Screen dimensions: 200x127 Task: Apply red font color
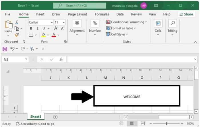pos(54,35)
